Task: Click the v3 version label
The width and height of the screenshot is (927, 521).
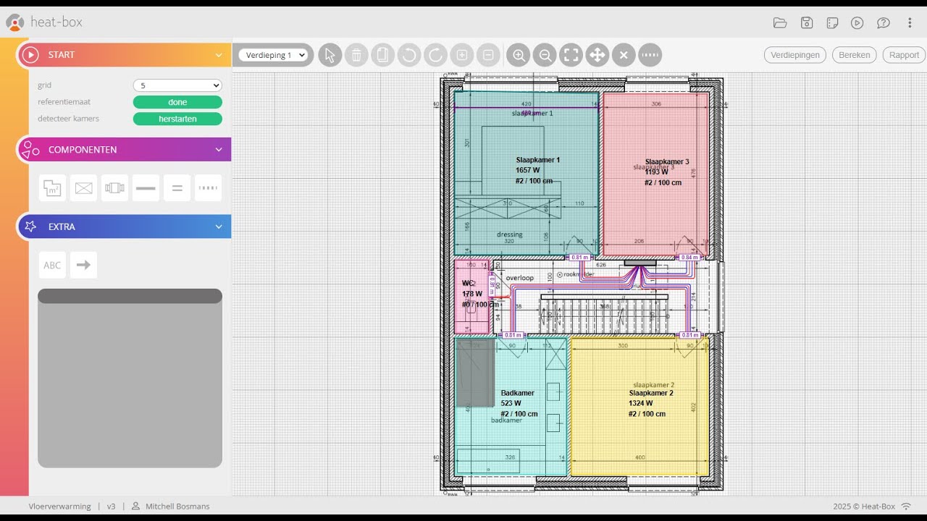Action: (x=112, y=507)
